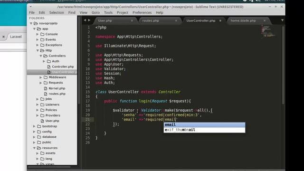Choose 'exif_thumbnail' autocomplete suggestion

coord(204,130)
